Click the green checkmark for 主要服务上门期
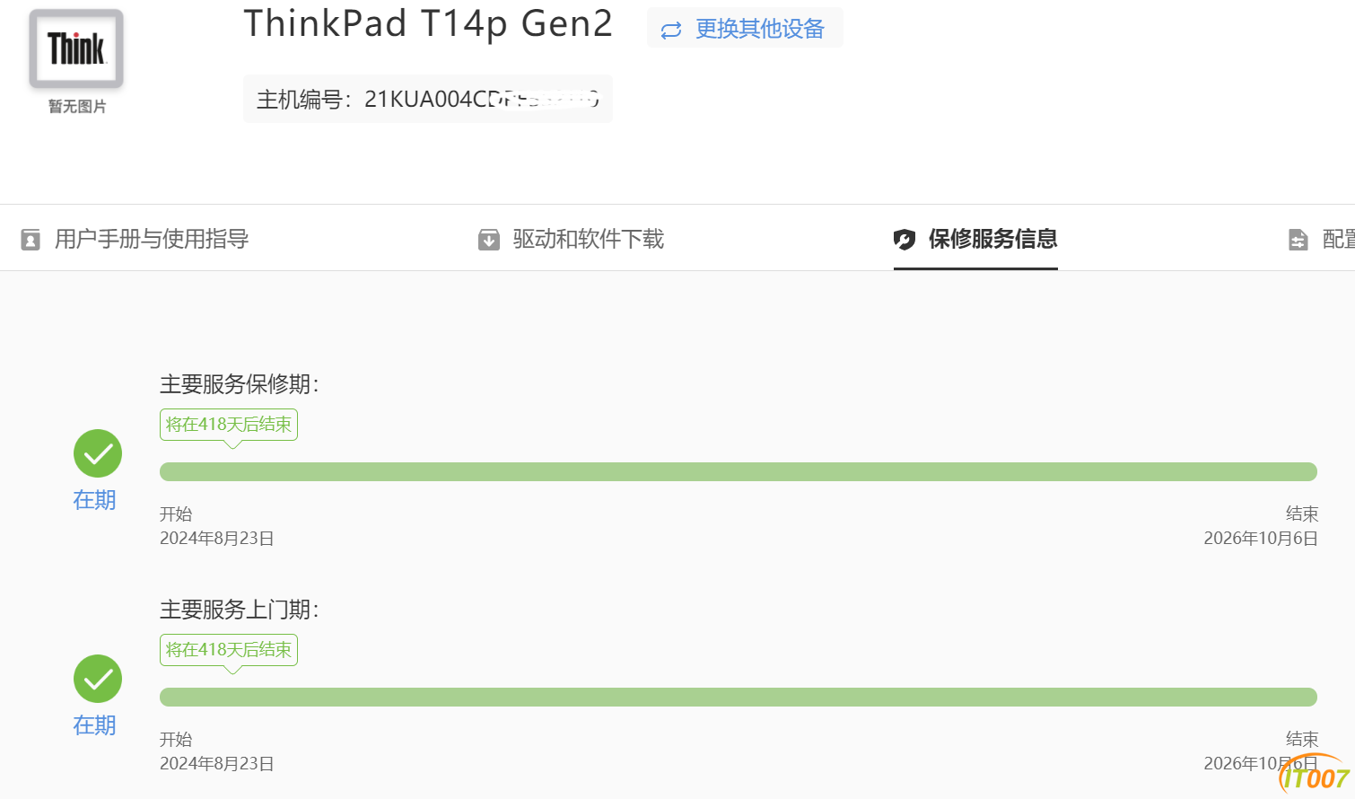Screen dimensions: 1355x799 click(98, 679)
